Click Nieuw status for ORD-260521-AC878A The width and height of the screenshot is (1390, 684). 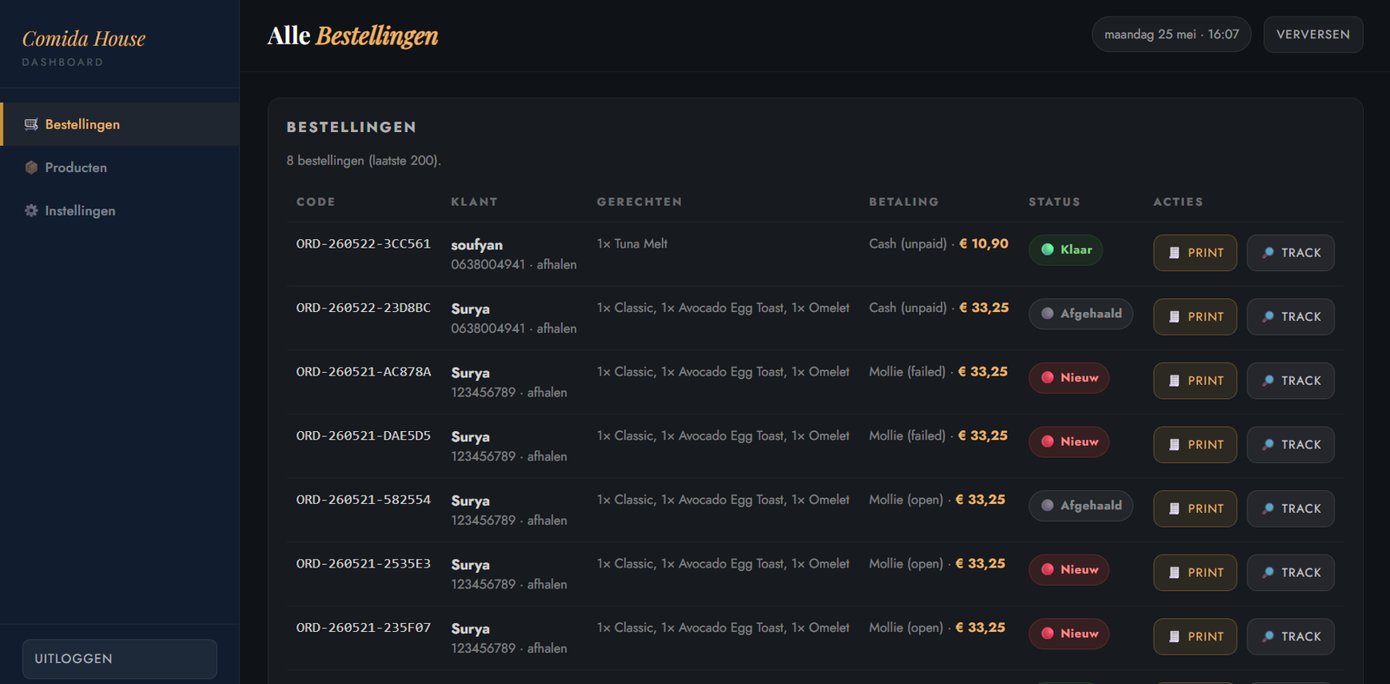coord(1069,378)
